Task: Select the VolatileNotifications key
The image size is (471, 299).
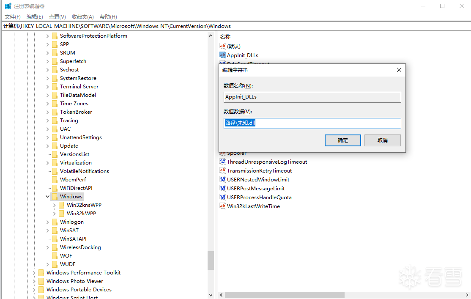Action: [x=85, y=171]
